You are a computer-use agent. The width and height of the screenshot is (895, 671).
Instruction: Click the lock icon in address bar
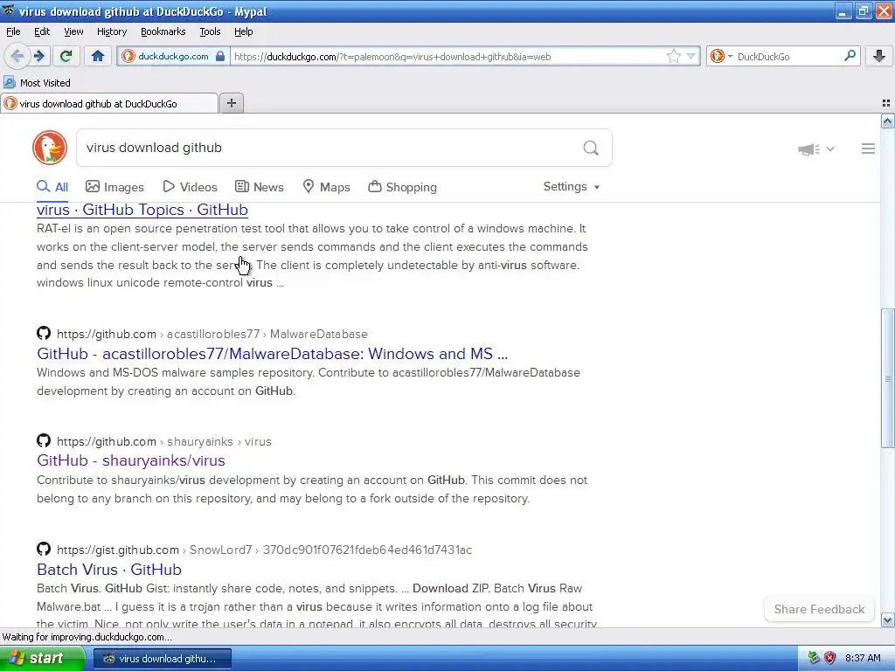pyautogui.click(x=220, y=57)
